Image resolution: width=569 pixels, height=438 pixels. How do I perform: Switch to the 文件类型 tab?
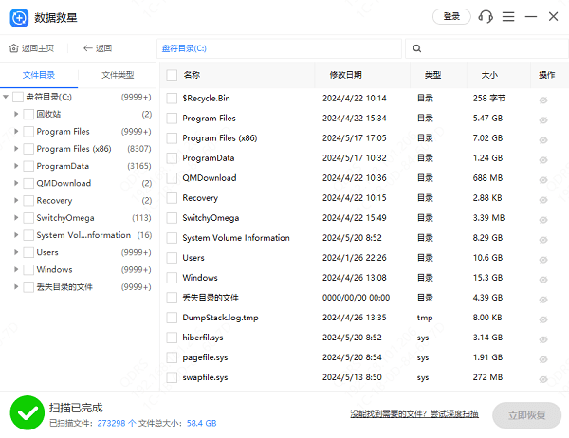[x=118, y=75]
